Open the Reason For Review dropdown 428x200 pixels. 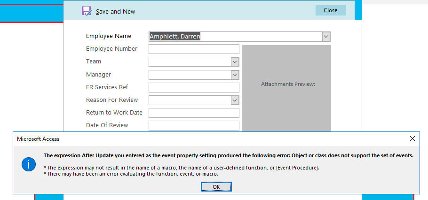(235, 100)
